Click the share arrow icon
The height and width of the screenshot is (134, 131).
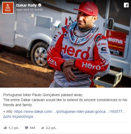tap(43, 128)
